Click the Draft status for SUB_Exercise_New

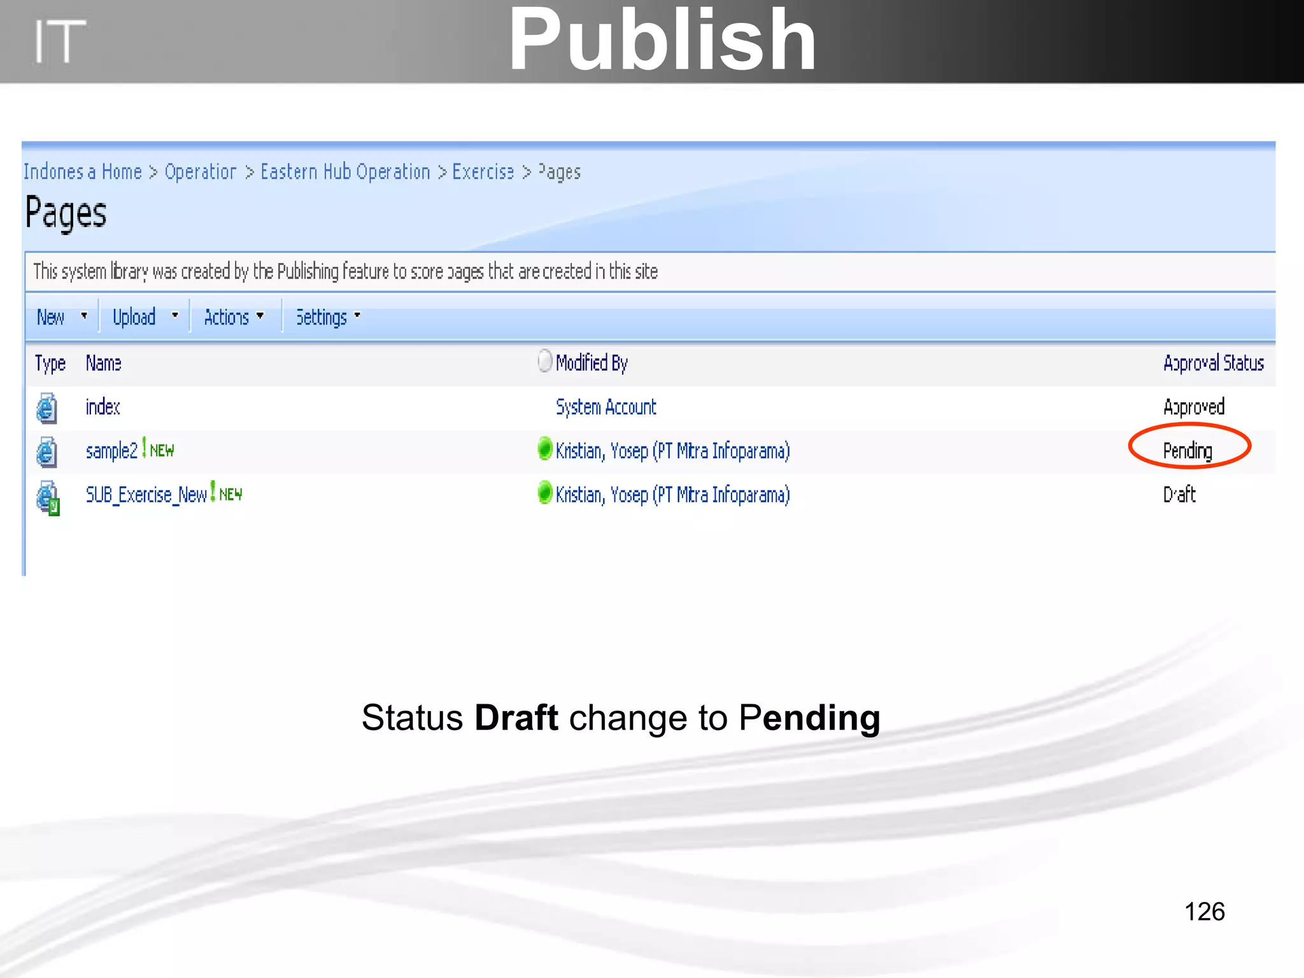pyautogui.click(x=1179, y=495)
